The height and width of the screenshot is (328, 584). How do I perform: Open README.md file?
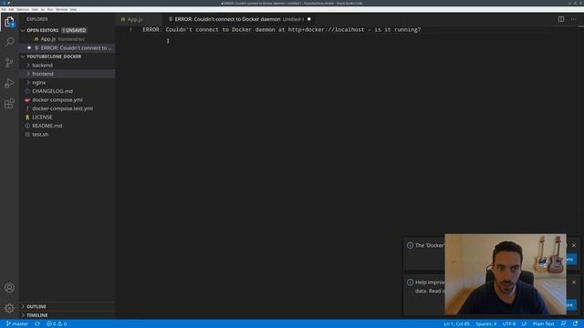pos(67,126)
